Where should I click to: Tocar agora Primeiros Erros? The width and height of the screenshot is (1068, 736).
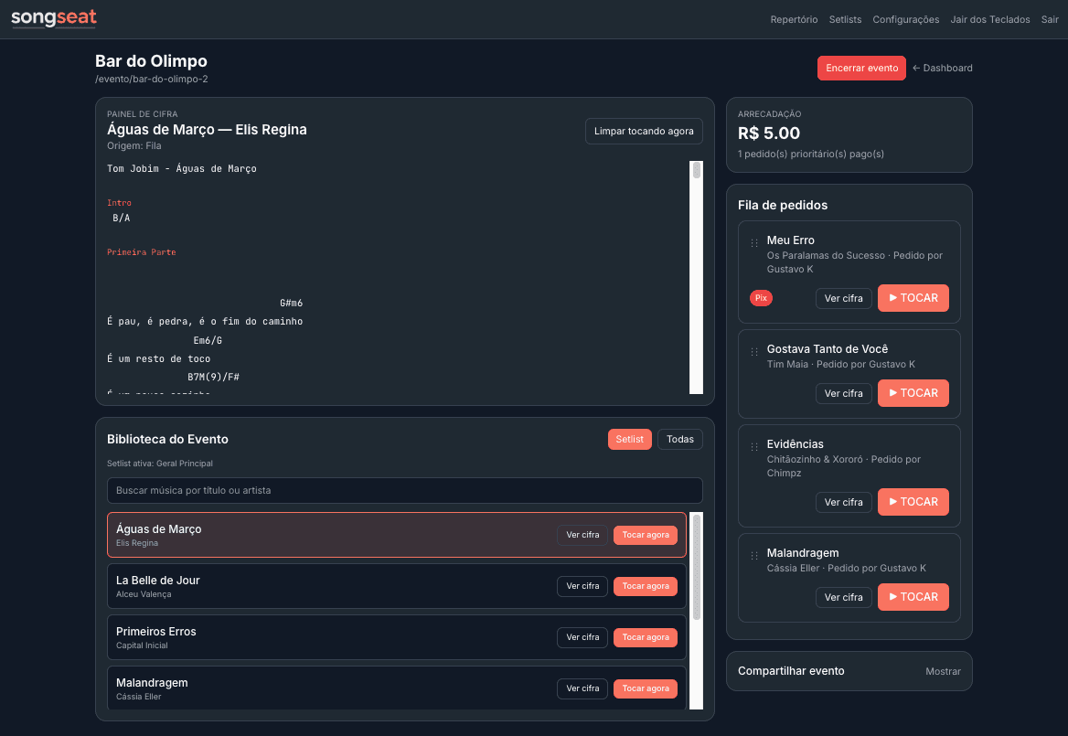coord(645,637)
